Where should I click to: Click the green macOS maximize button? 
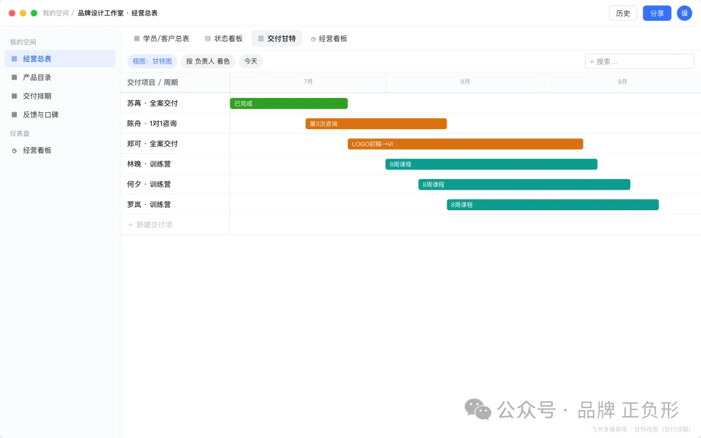(34, 13)
